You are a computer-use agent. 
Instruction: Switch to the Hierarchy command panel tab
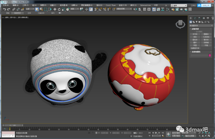pos(199,18)
